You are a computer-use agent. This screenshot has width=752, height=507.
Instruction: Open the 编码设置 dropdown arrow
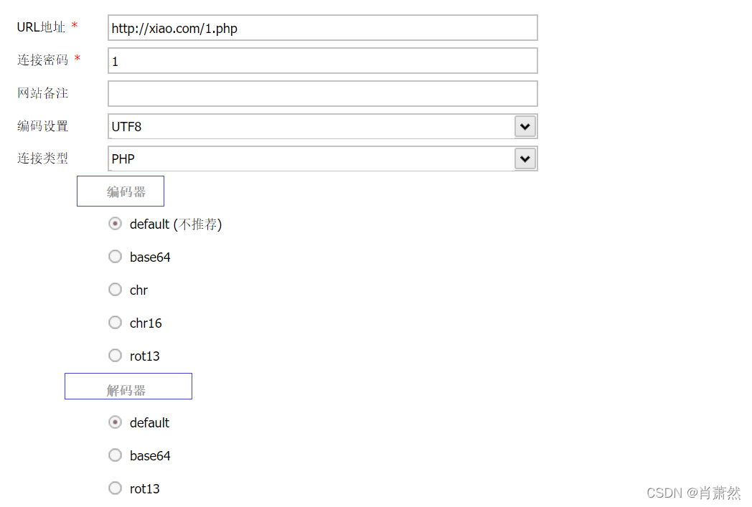[x=525, y=126]
